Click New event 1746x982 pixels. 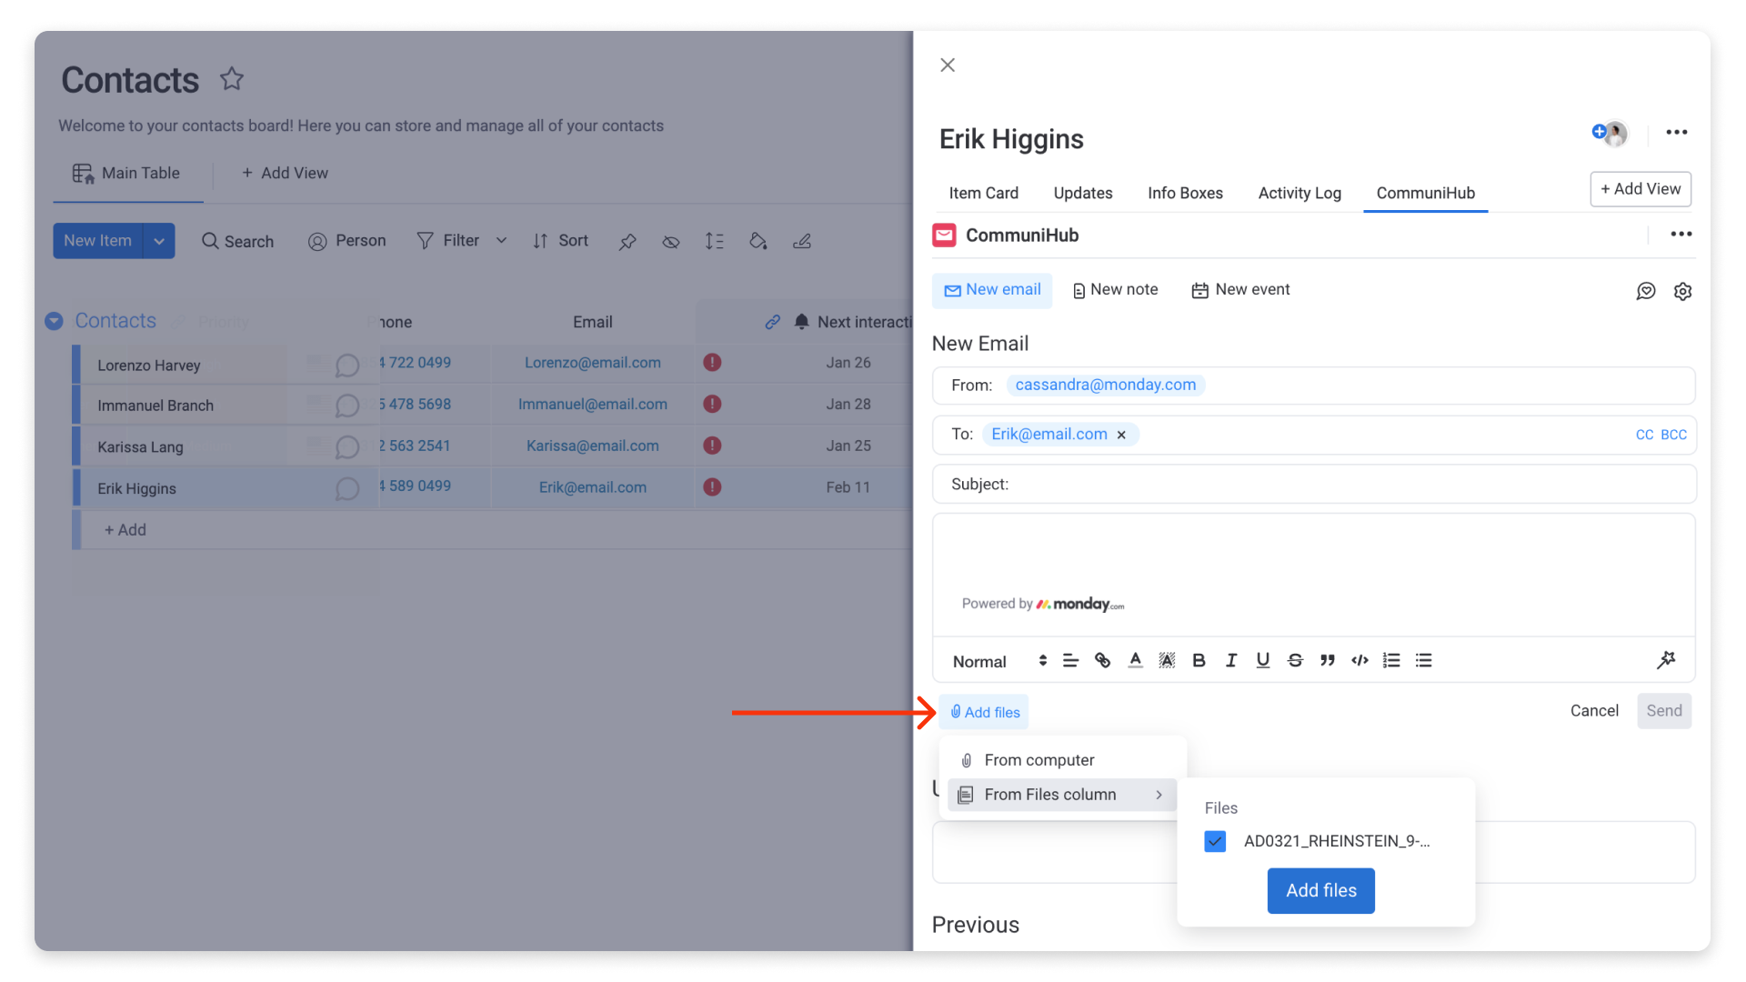[x=1240, y=290]
